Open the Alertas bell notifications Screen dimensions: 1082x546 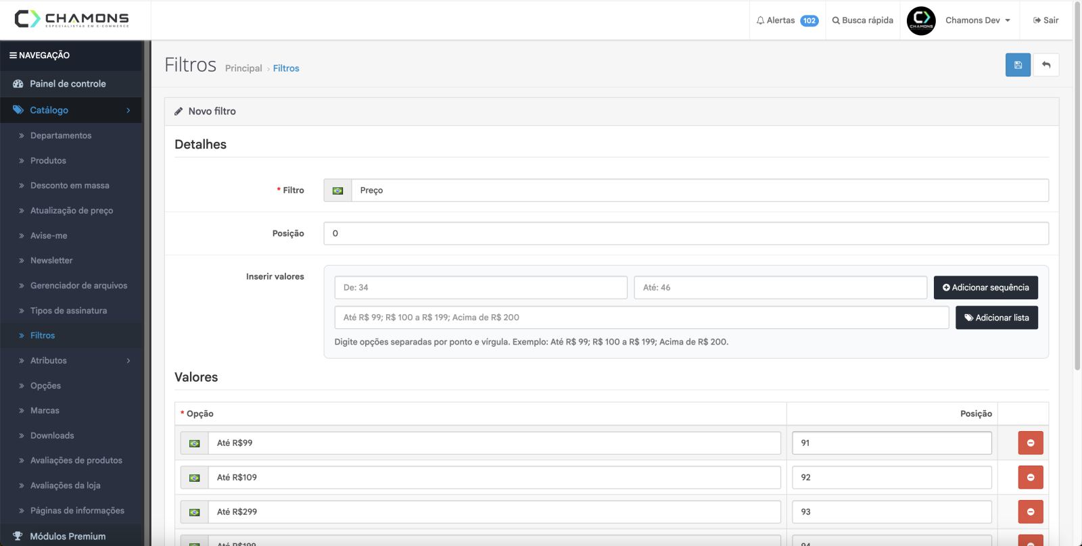787,20
